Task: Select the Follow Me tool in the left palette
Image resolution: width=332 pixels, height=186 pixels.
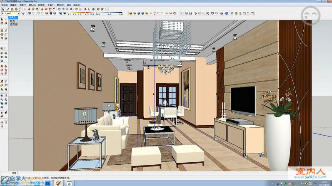Action: click(6, 70)
